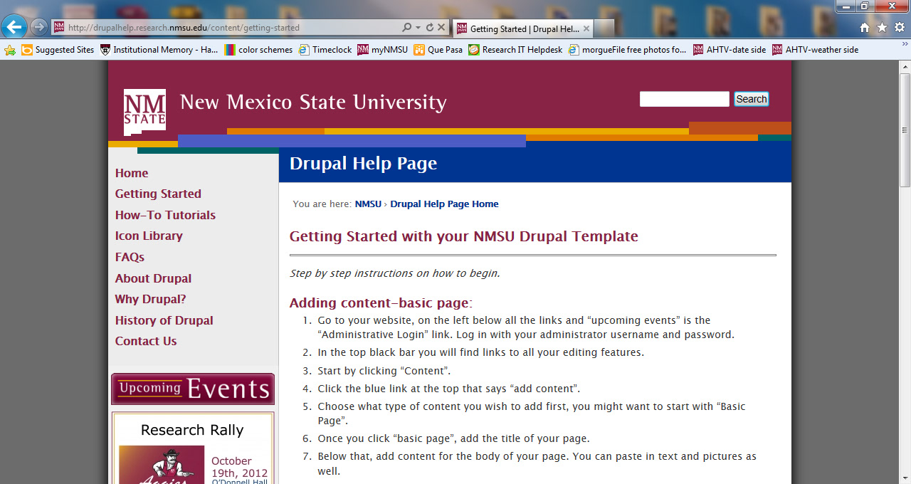Click the vertical scrollbar up arrow
This screenshot has width=911, height=484.
(x=905, y=66)
